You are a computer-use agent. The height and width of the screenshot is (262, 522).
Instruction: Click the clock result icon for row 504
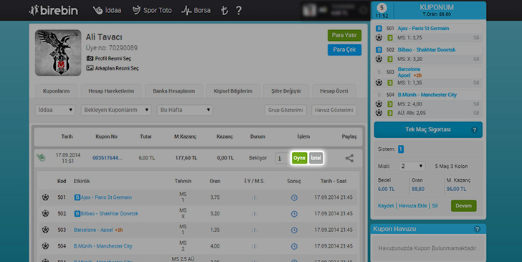pyautogui.click(x=294, y=246)
